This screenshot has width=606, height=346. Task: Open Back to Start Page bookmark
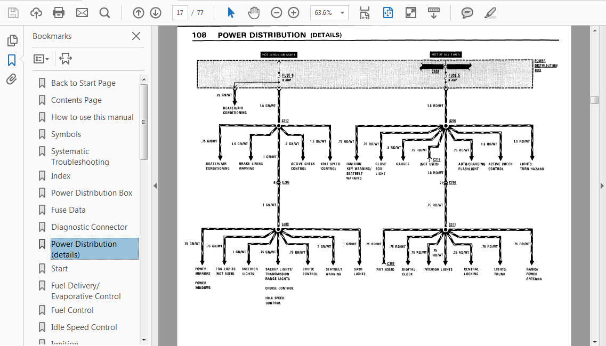83,83
